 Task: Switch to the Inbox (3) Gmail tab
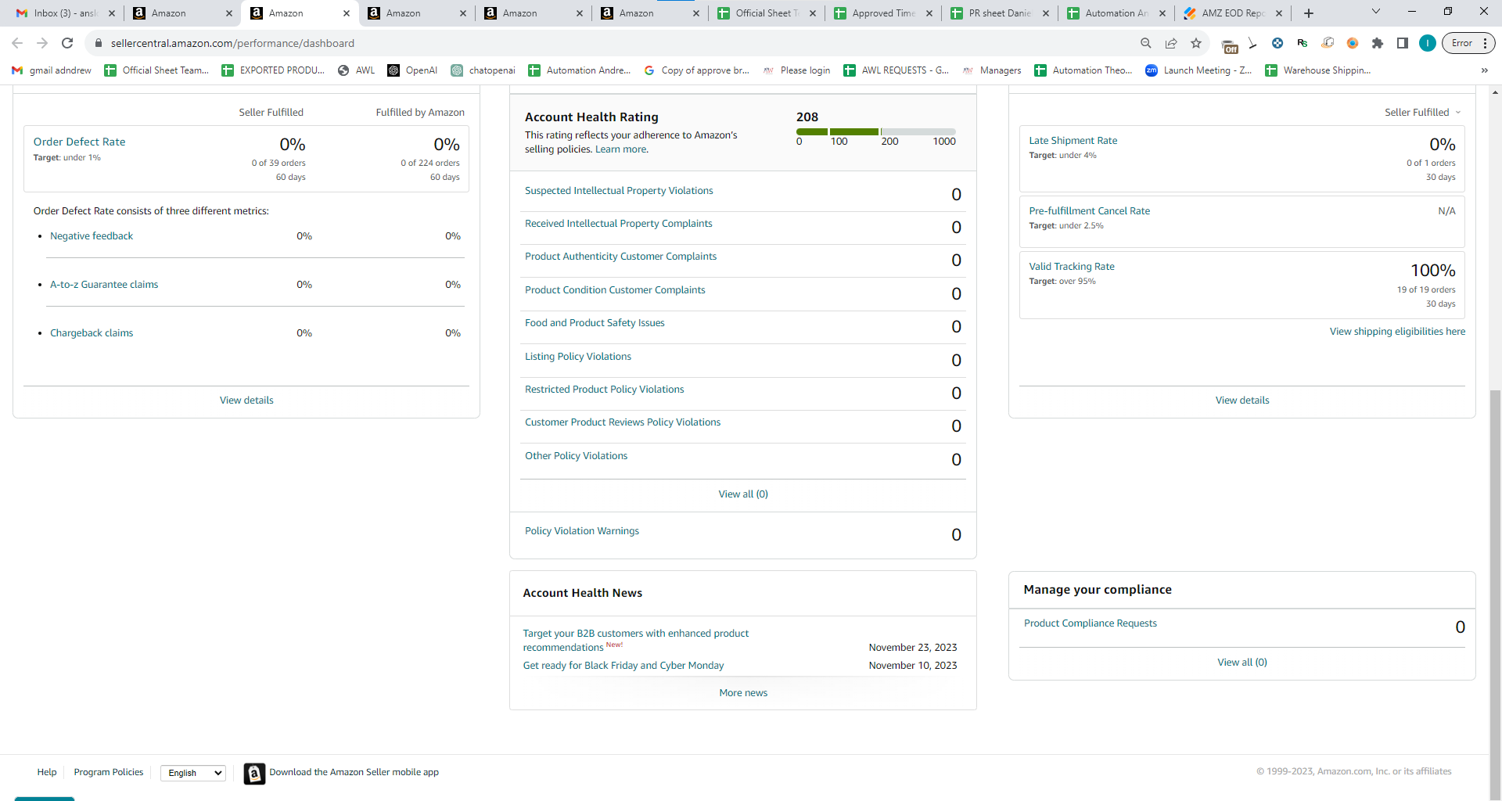(x=64, y=13)
